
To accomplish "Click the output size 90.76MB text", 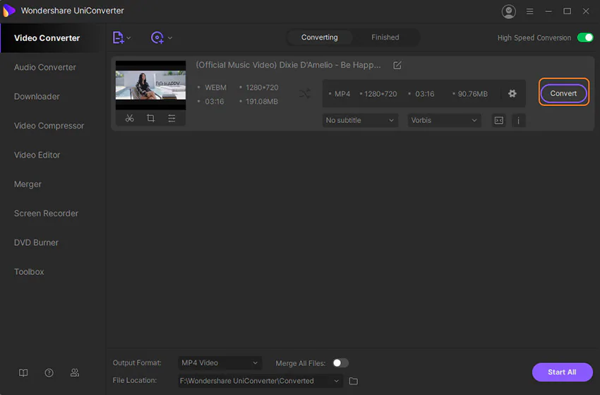I will pyautogui.click(x=472, y=94).
